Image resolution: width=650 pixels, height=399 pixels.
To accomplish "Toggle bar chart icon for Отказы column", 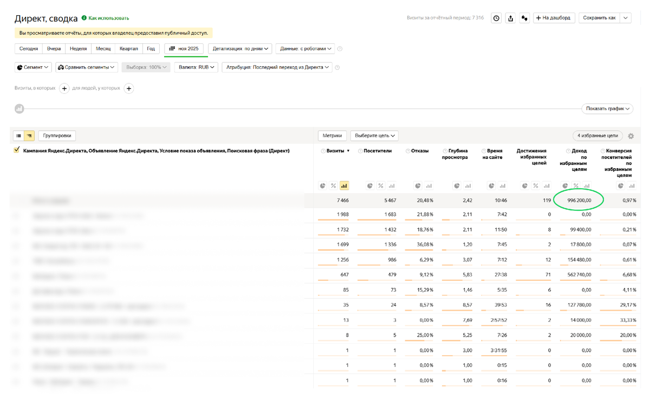I will click(x=428, y=186).
